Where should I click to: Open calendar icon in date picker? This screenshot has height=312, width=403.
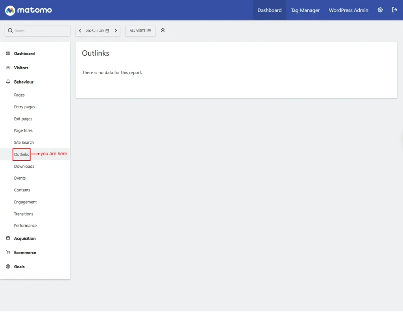(107, 31)
